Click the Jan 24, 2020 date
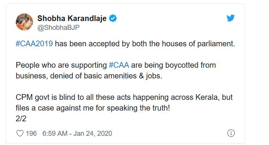 tap(93, 134)
